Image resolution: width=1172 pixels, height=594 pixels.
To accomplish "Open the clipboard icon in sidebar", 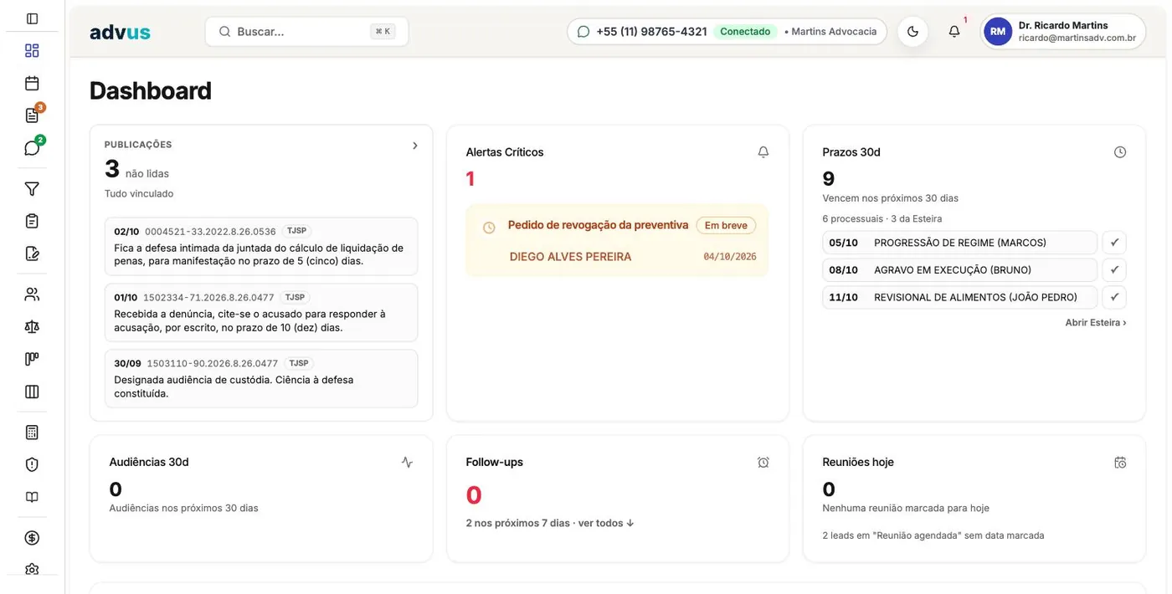I will 32,221.
